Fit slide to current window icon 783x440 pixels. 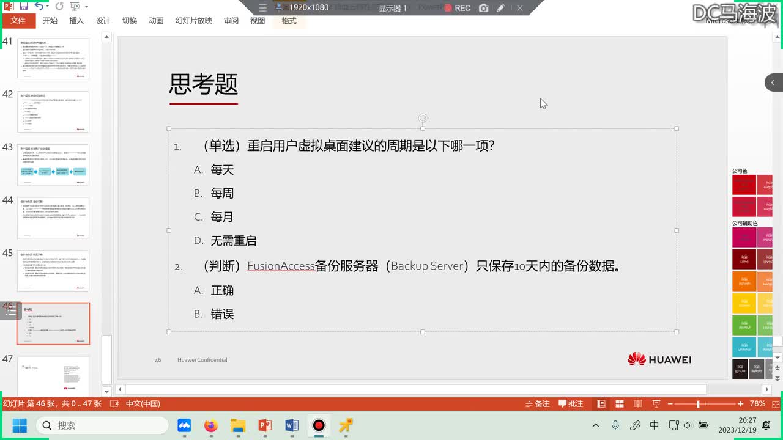click(775, 404)
